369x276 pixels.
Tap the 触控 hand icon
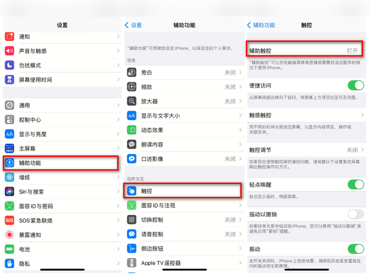133,190
